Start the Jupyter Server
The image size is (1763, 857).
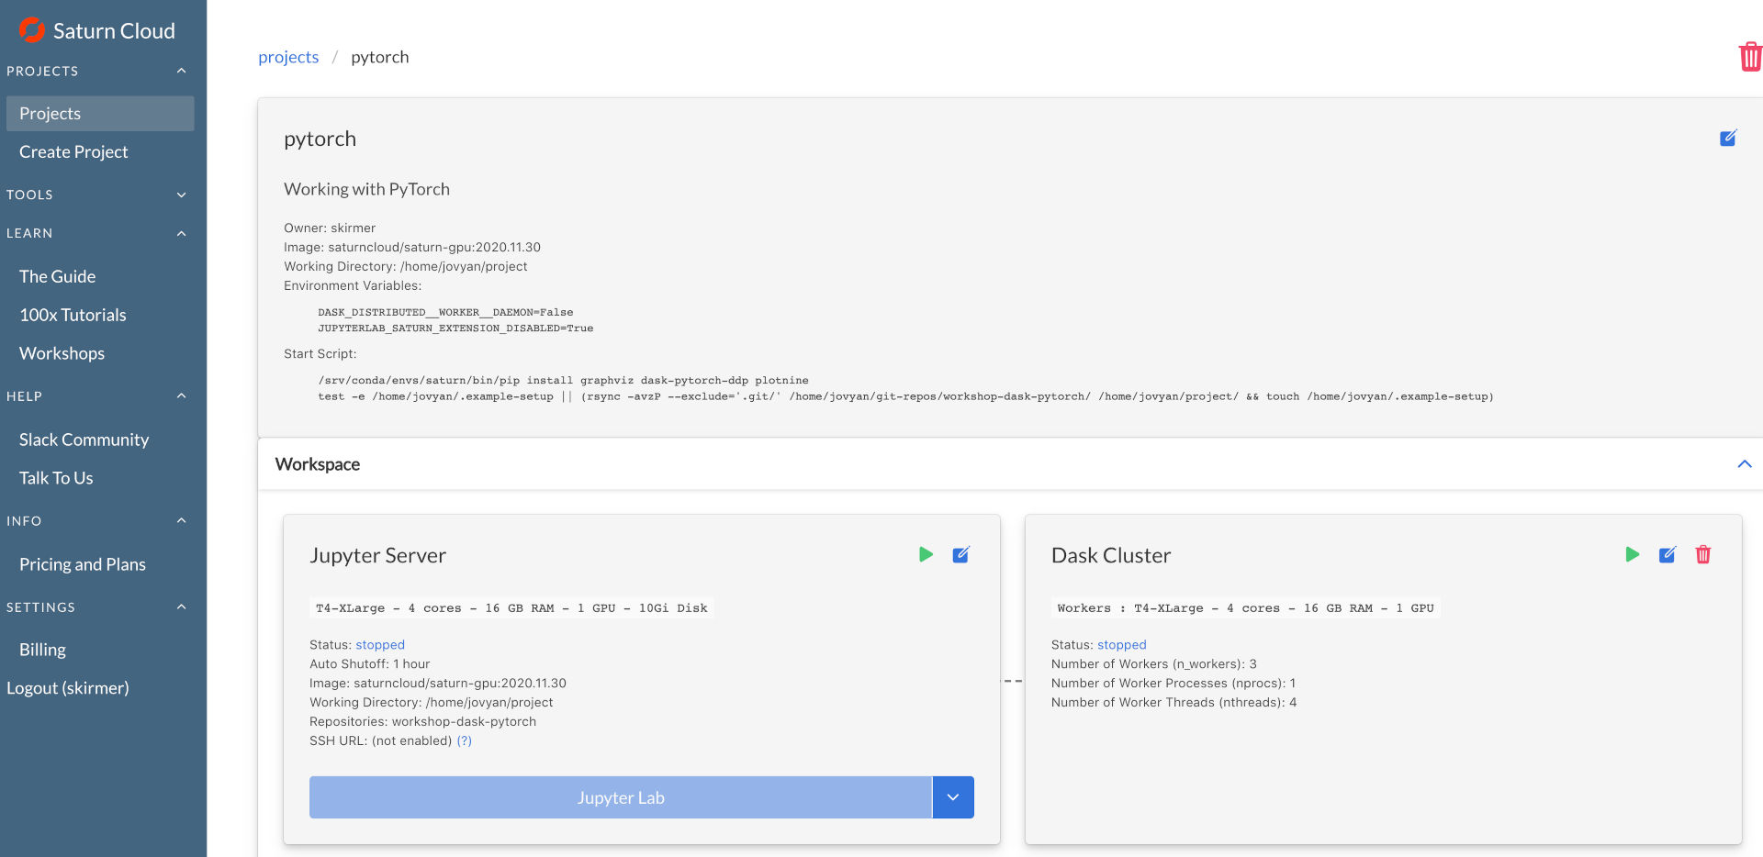pyautogui.click(x=926, y=554)
